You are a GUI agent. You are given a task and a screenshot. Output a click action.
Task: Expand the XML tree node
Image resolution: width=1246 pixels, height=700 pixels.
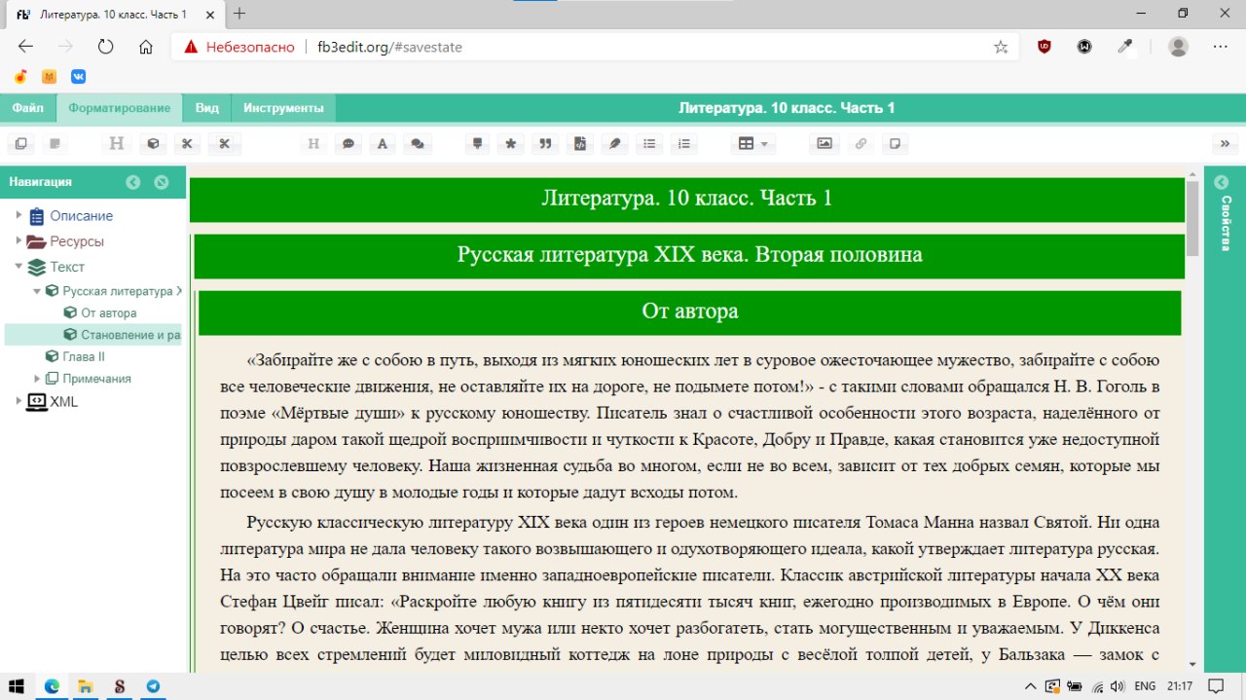pyautogui.click(x=18, y=402)
